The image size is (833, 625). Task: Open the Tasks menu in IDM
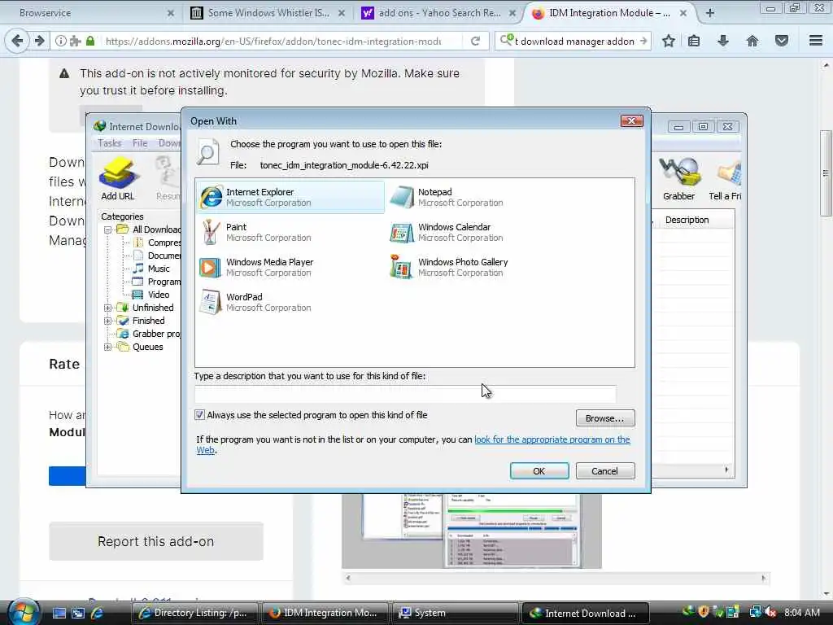click(x=110, y=143)
